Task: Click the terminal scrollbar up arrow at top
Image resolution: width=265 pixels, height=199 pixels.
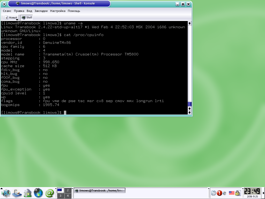Action: [189, 23]
